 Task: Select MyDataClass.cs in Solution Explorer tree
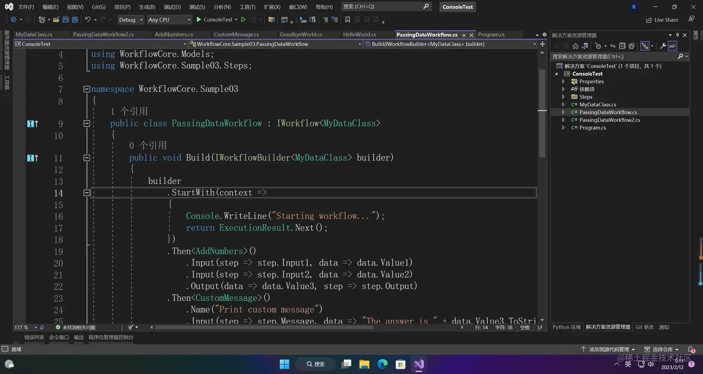(x=597, y=105)
